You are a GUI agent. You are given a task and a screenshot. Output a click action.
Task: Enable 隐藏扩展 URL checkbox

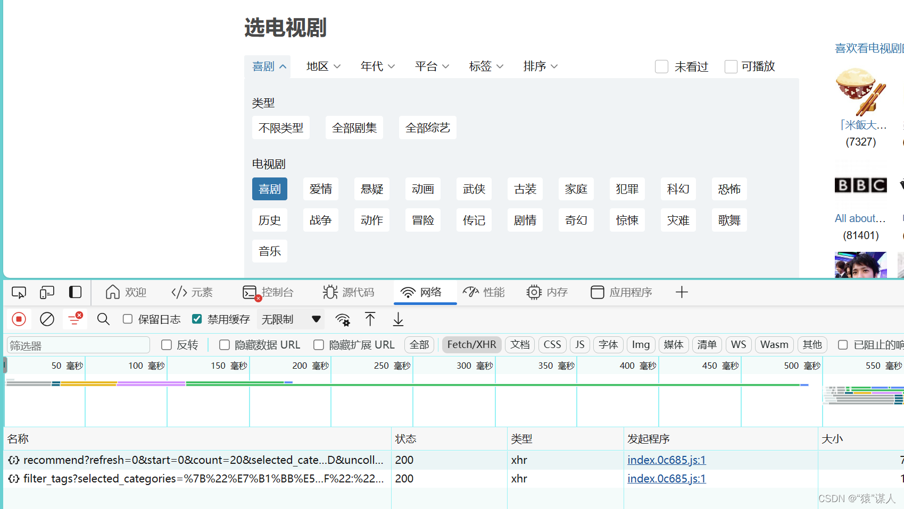pyautogui.click(x=319, y=345)
